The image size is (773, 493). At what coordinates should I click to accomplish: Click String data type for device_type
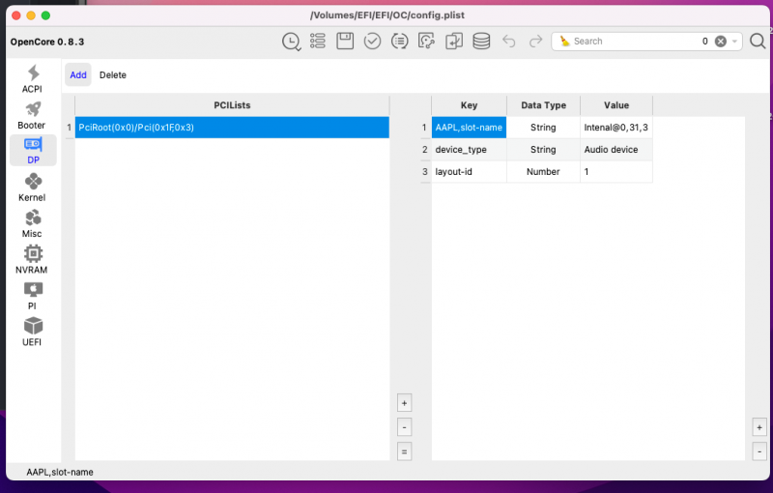[543, 150]
